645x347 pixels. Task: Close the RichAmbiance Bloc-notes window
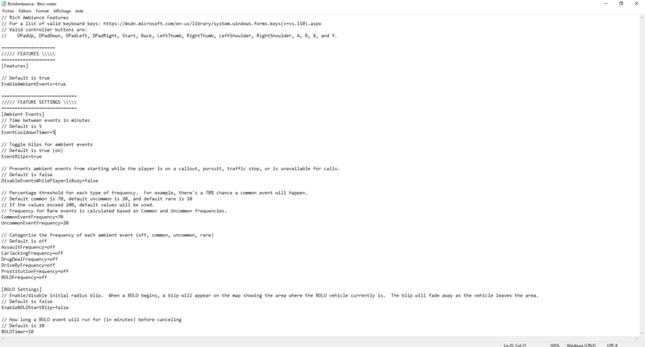click(637, 4)
